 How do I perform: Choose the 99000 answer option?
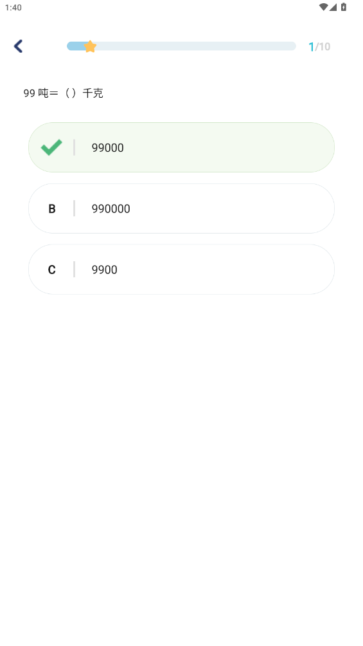click(181, 147)
